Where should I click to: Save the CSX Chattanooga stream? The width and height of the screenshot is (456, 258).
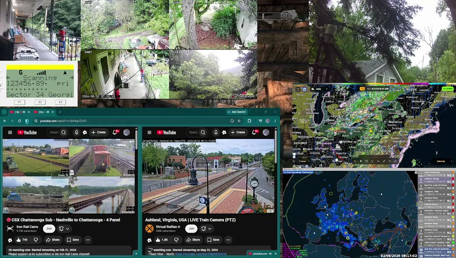click(73, 240)
